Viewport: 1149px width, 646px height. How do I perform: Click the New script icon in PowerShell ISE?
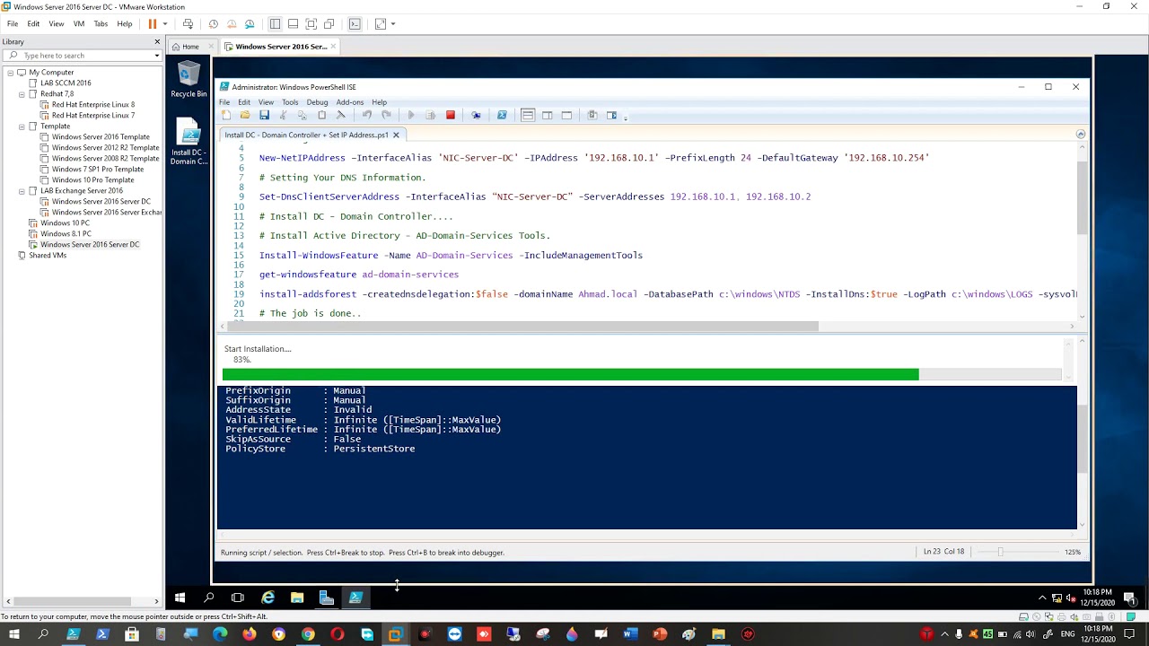226,115
